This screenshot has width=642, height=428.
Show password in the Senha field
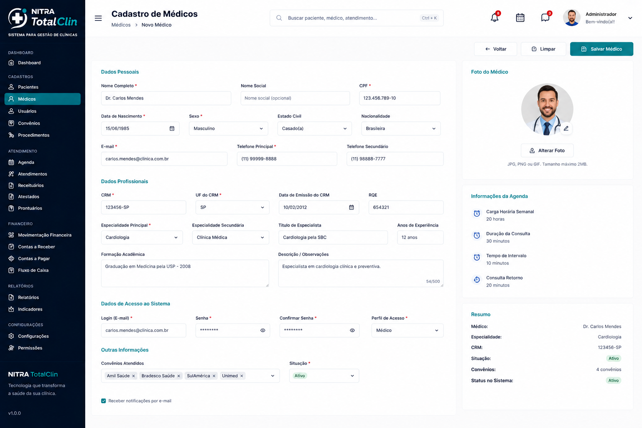click(x=263, y=330)
